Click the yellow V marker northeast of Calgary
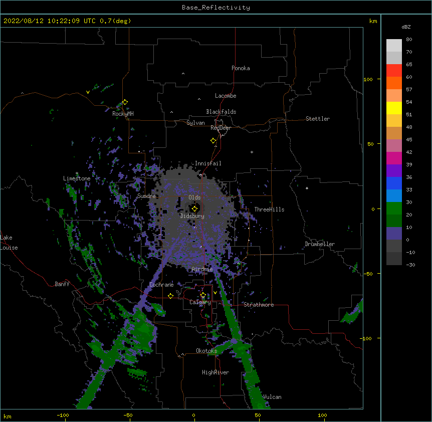The image size is (432, 422). [x=215, y=293]
